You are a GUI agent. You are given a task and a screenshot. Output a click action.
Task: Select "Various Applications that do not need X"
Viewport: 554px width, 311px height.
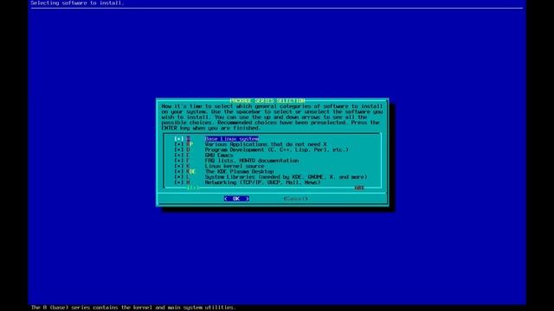pyautogui.click(x=266, y=144)
